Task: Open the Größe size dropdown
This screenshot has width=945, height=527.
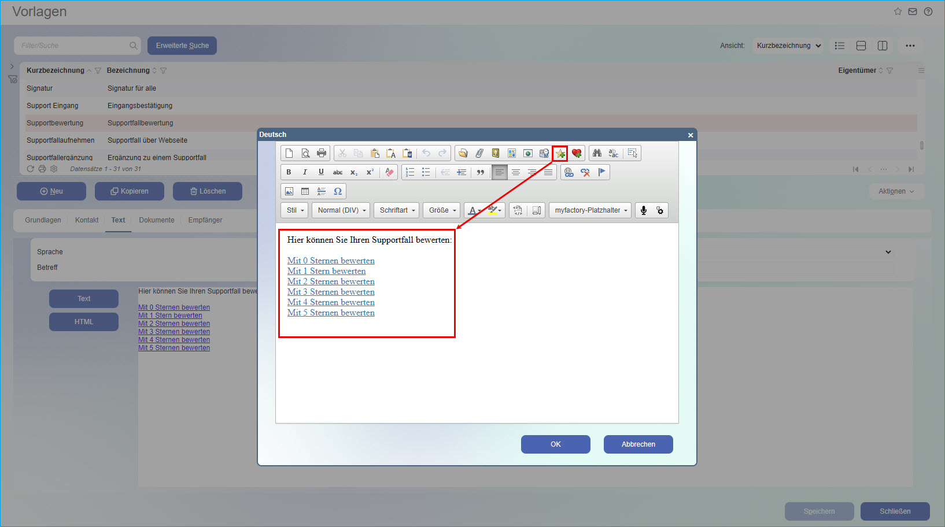Action: (x=442, y=210)
